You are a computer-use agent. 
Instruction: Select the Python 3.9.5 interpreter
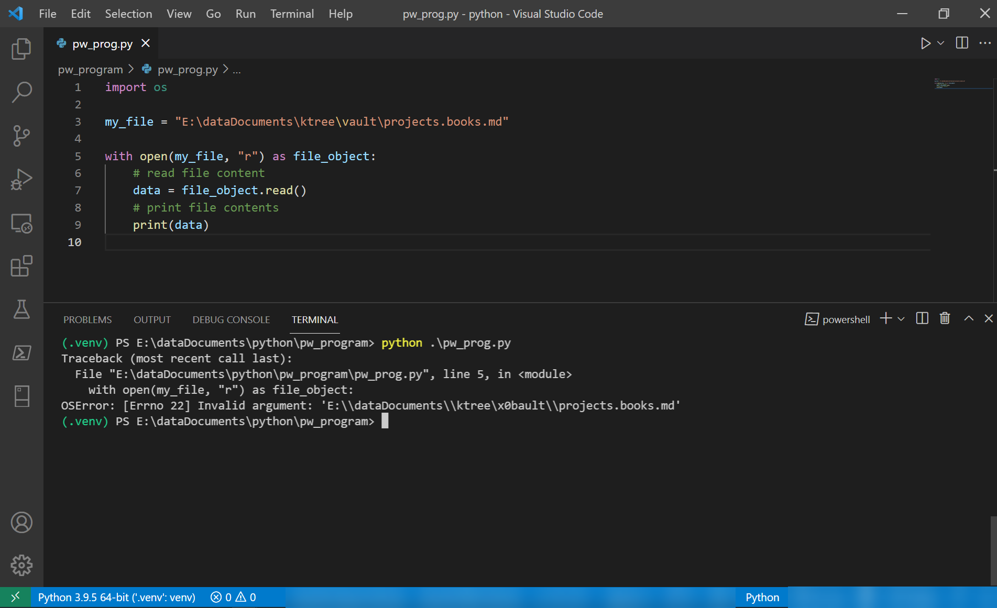(x=116, y=597)
